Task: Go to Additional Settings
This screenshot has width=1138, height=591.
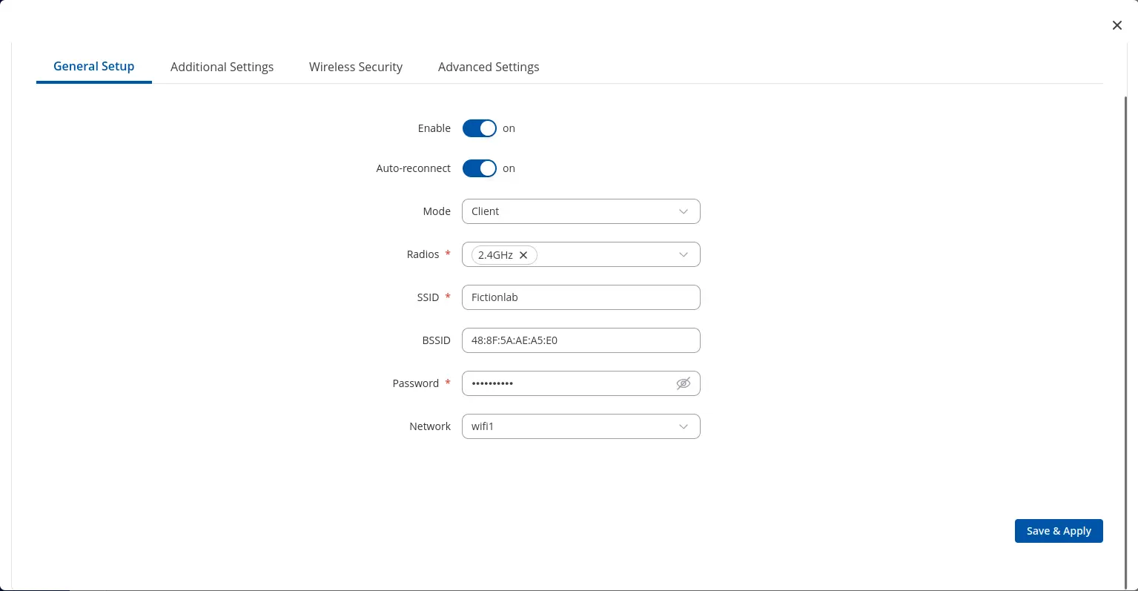Action: click(222, 67)
